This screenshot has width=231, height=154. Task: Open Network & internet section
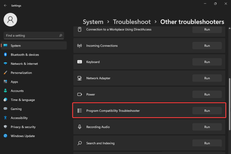point(24,64)
